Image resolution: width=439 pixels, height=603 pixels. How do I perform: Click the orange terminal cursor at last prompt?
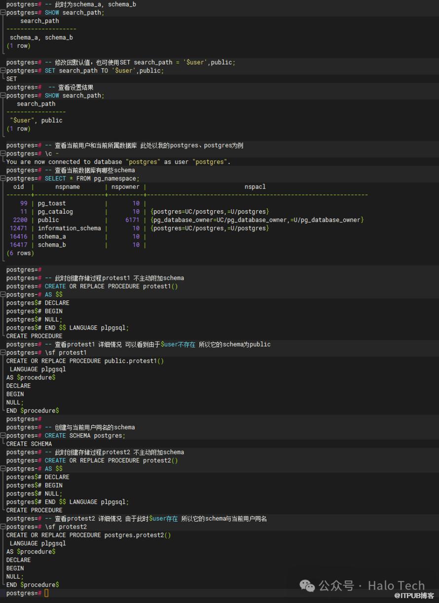(x=46, y=593)
